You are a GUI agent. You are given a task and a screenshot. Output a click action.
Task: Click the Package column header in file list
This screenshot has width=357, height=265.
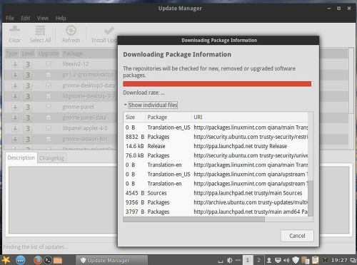(169, 117)
